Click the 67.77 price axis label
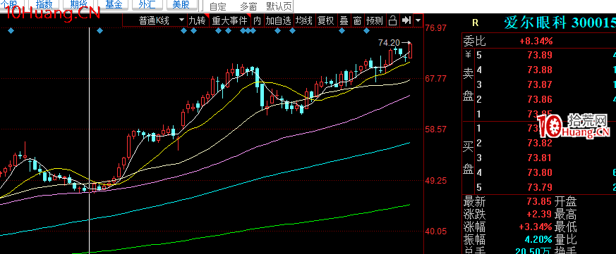 (436, 78)
